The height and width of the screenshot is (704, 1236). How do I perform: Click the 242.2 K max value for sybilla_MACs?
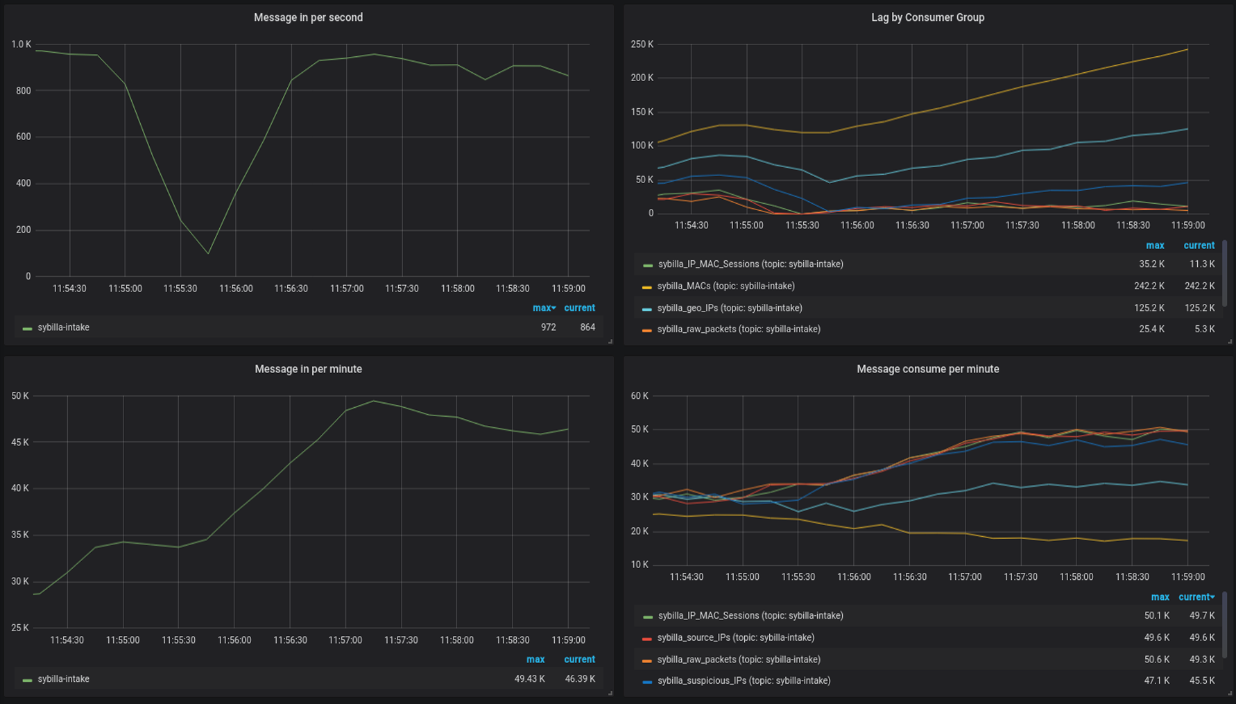pos(1149,286)
